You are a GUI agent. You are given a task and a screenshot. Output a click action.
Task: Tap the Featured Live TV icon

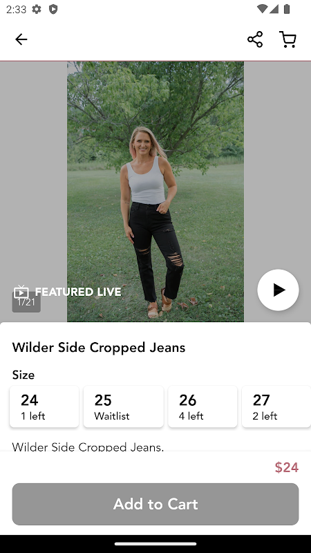(x=21, y=292)
